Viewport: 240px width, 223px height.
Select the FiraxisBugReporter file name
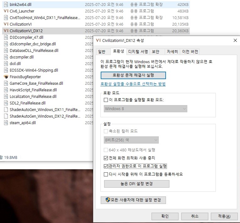25,77
